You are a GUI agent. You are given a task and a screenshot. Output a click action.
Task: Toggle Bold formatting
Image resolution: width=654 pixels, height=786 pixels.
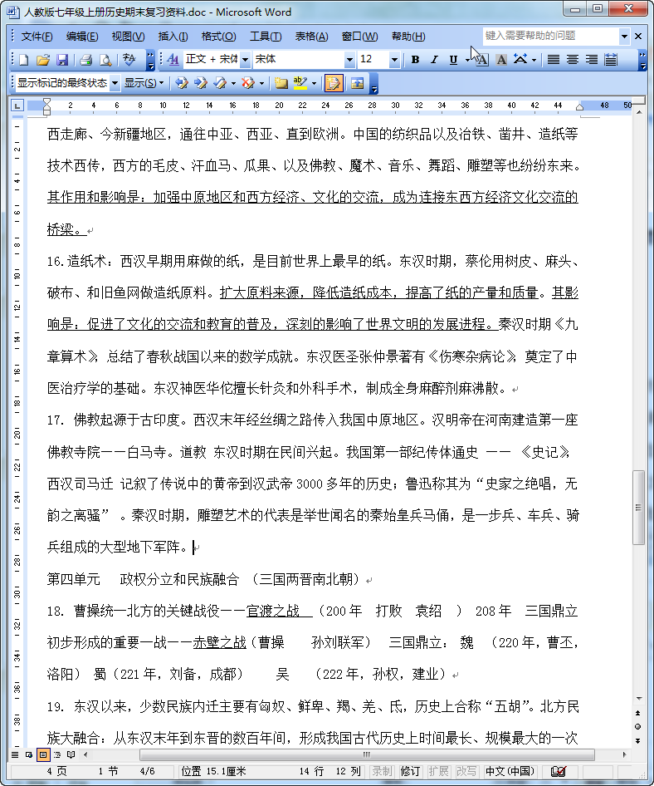pyautogui.click(x=415, y=60)
